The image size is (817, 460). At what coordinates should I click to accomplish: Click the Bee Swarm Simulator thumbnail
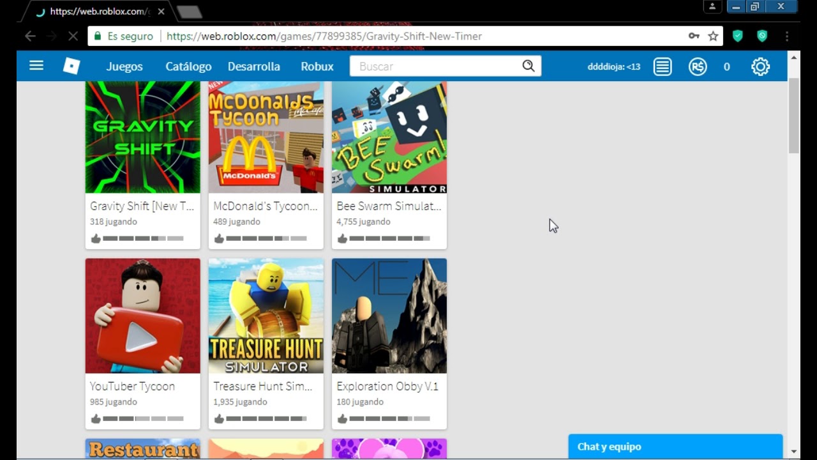(x=389, y=137)
